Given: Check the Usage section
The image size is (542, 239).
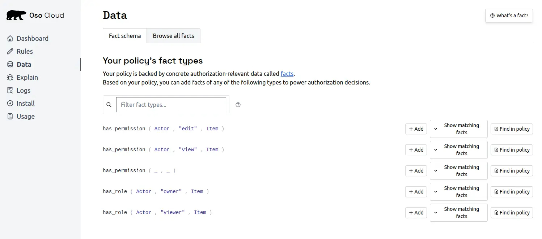Looking at the screenshot, I should pos(25,116).
